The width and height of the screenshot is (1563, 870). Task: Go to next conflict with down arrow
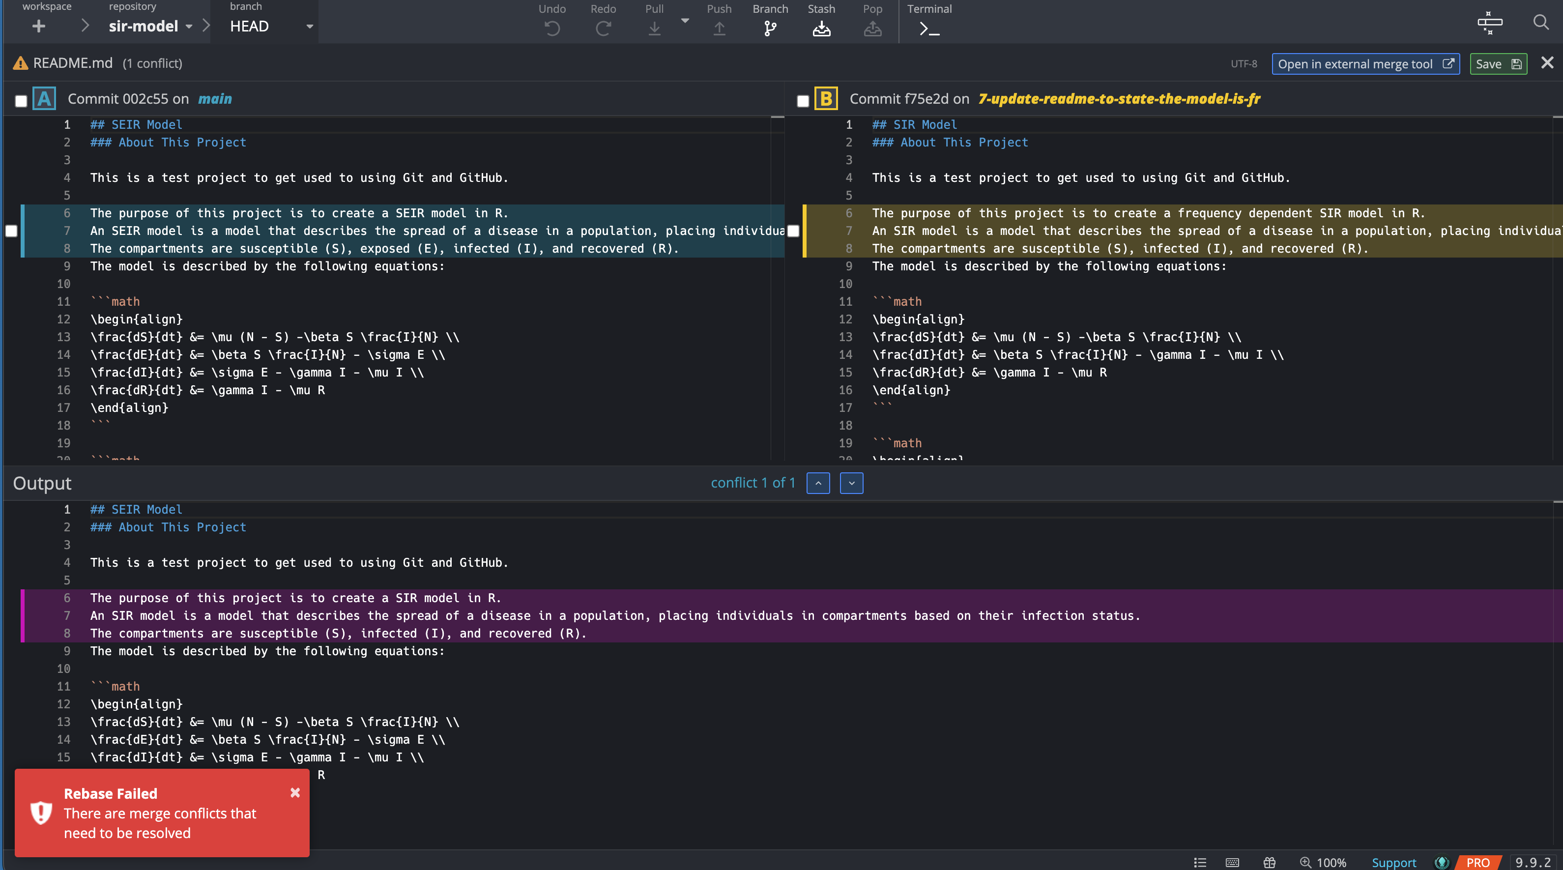click(851, 483)
